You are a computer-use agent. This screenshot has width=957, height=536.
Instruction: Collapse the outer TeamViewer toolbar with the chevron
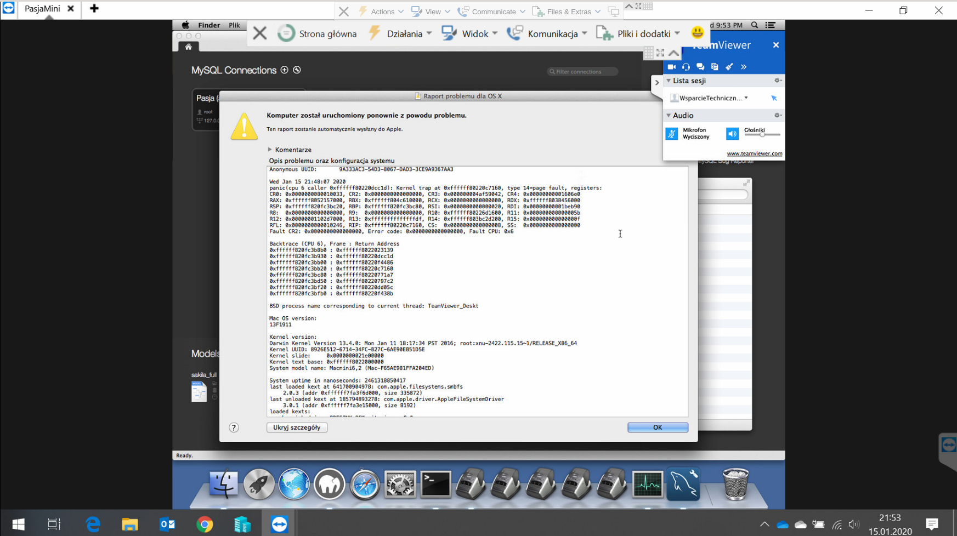pyautogui.click(x=629, y=6)
